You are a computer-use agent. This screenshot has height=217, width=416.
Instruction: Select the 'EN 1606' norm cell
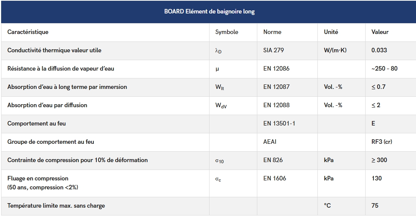click(x=274, y=178)
